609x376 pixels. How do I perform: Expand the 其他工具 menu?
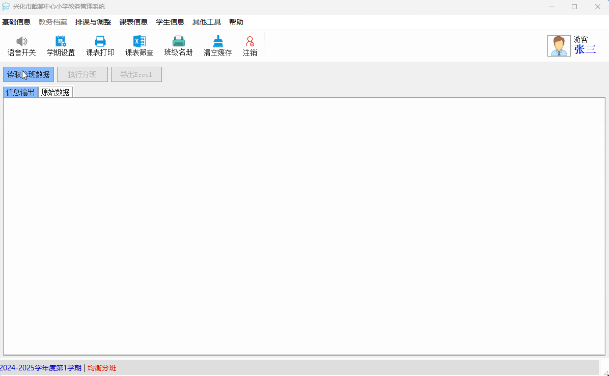[207, 22]
